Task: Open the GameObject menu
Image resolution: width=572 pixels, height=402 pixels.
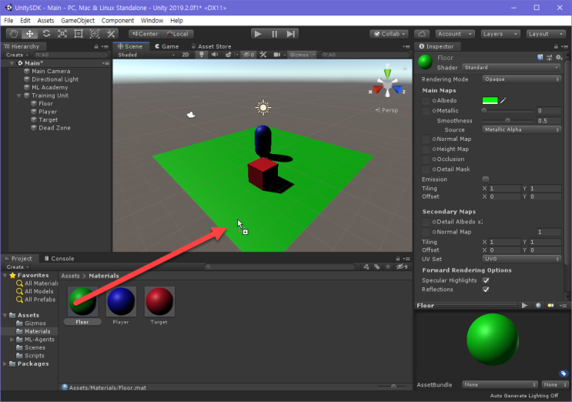Action: pyautogui.click(x=78, y=20)
